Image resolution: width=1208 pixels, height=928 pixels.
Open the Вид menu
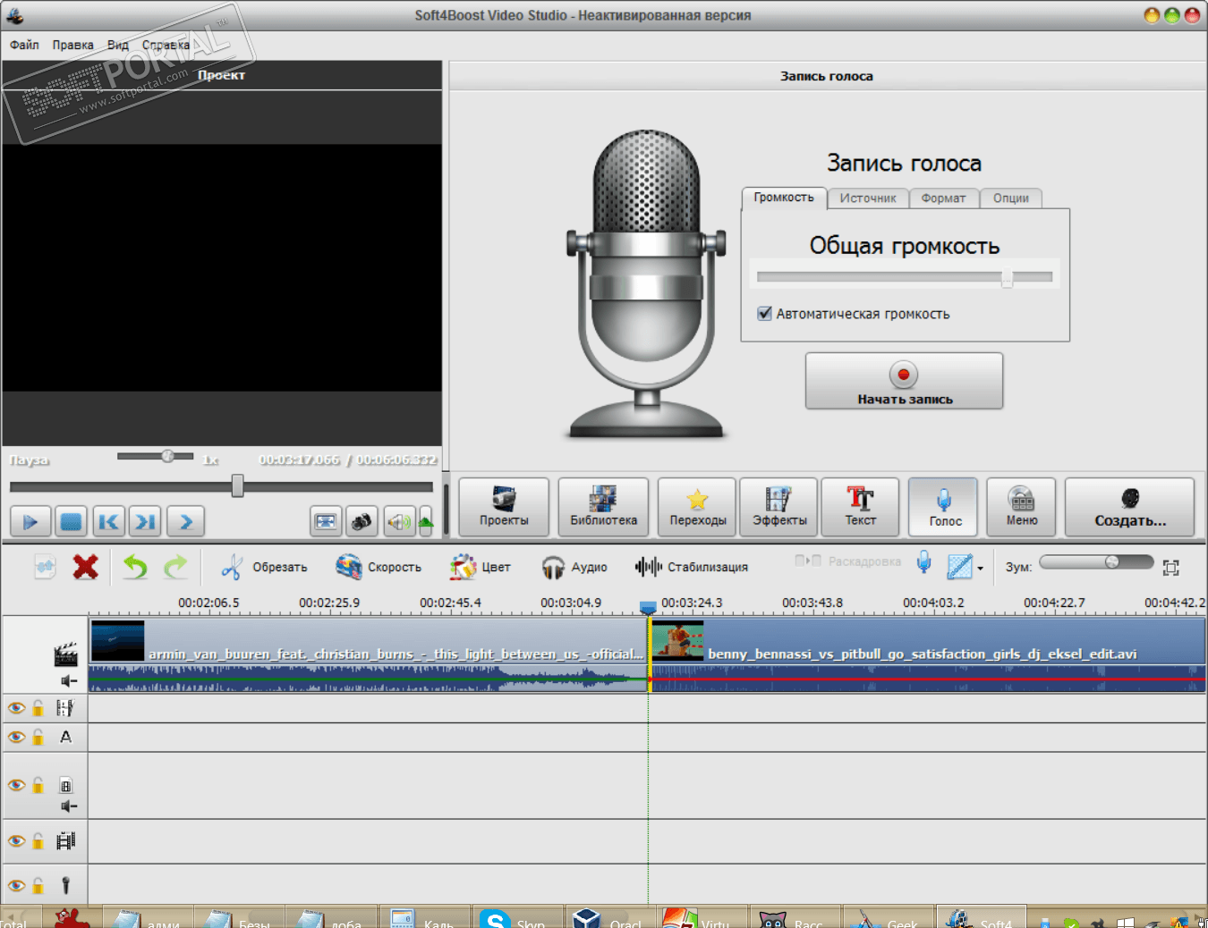118,45
